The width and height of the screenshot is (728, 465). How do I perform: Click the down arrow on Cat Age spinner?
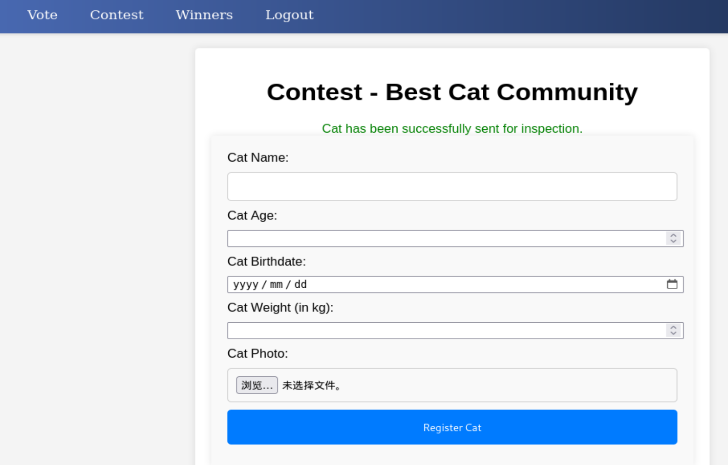tap(673, 241)
